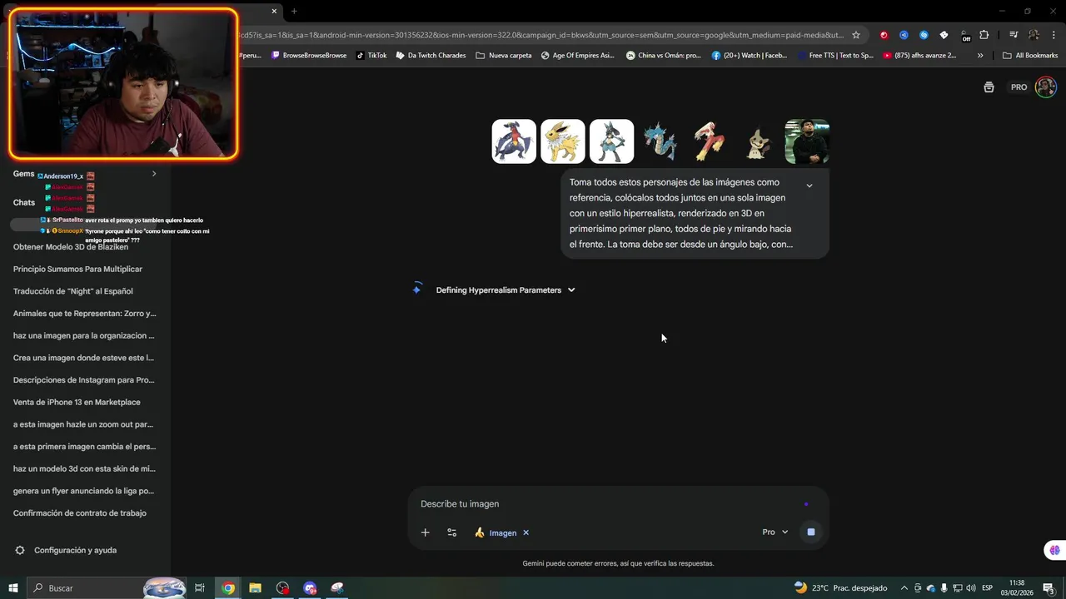Show more bookmarks with double chevron
Image resolution: width=1066 pixels, height=599 pixels.
pyautogui.click(x=980, y=56)
